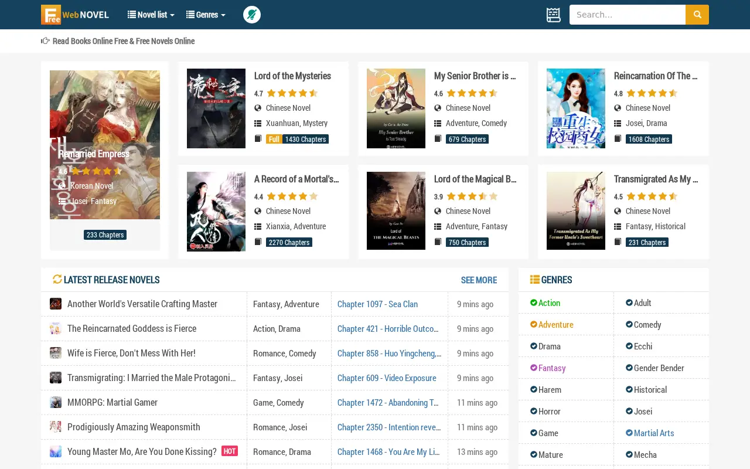This screenshot has width=750, height=469.
Task: Open Lord of the Magical Beasts cover
Action: click(x=396, y=210)
